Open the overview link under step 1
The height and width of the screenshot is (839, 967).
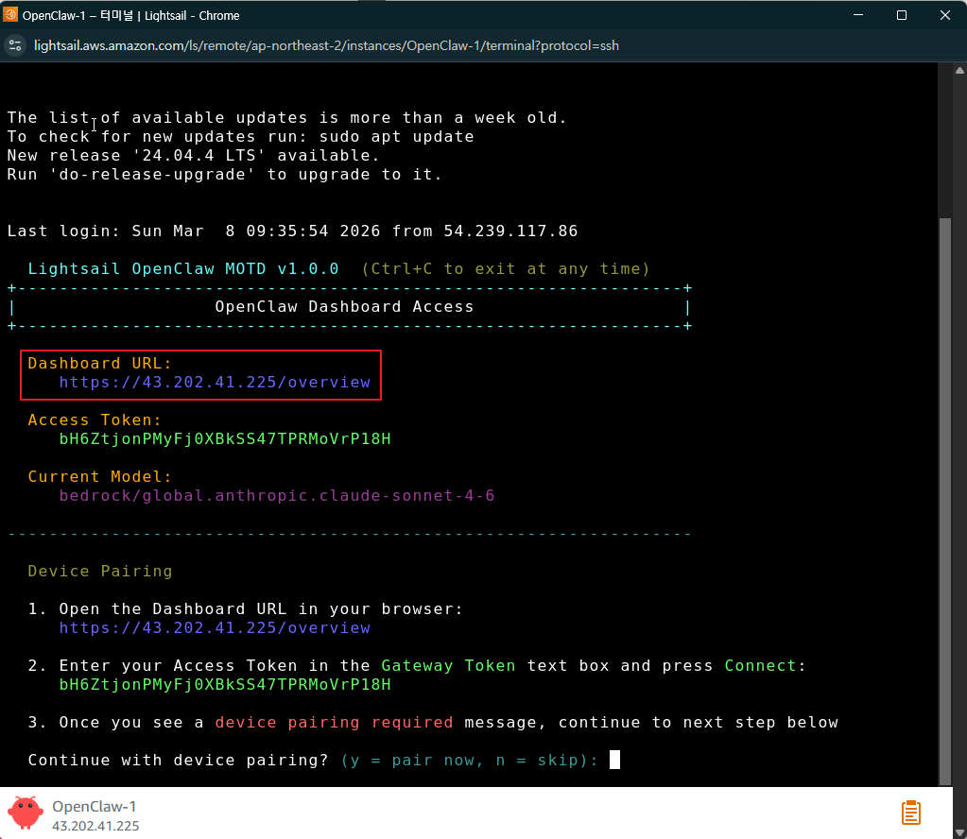215,627
